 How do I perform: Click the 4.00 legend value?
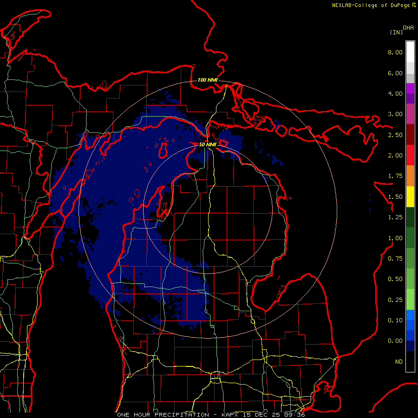pos(395,93)
